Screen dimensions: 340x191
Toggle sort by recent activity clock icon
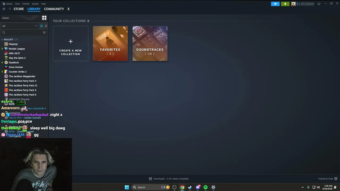41,26
